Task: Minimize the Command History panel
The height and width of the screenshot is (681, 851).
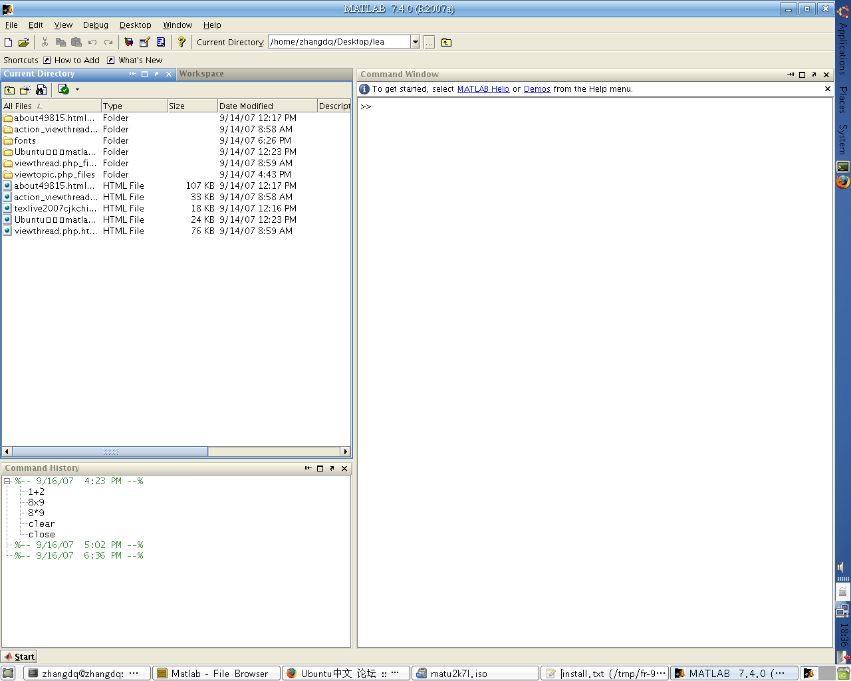Action: 308,468
